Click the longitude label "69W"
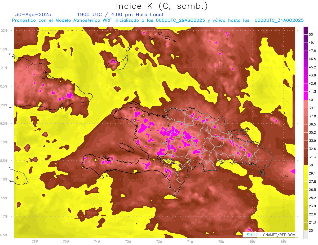The height and width of the screenshot is (245, 318). (252, 242)
